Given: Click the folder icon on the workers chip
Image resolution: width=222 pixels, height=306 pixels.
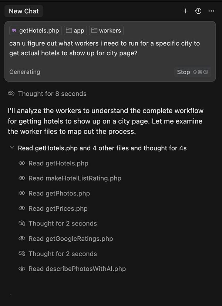Looking at the screenshot, I should pyautogui.click(x=94, y=30).
